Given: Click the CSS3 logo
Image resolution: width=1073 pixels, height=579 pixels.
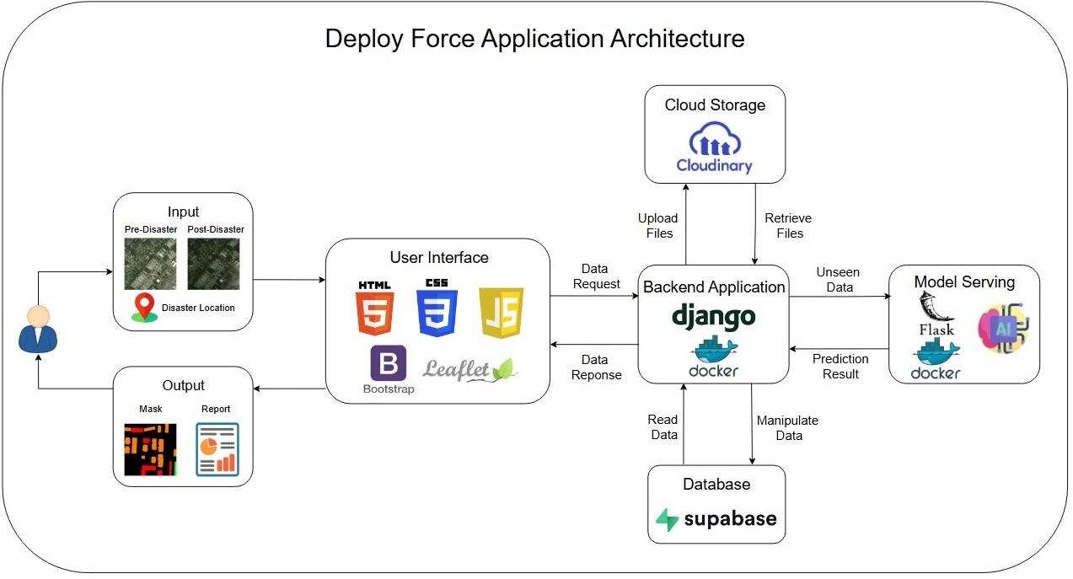Looking at the screenshot, I should tap(437, 309).
